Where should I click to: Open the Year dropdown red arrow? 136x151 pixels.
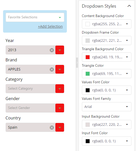coord(60,50)
